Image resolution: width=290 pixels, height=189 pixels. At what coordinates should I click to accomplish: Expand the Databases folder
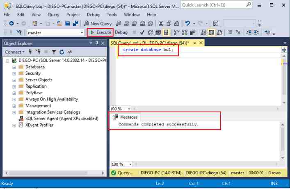click(x=14, y=67)
